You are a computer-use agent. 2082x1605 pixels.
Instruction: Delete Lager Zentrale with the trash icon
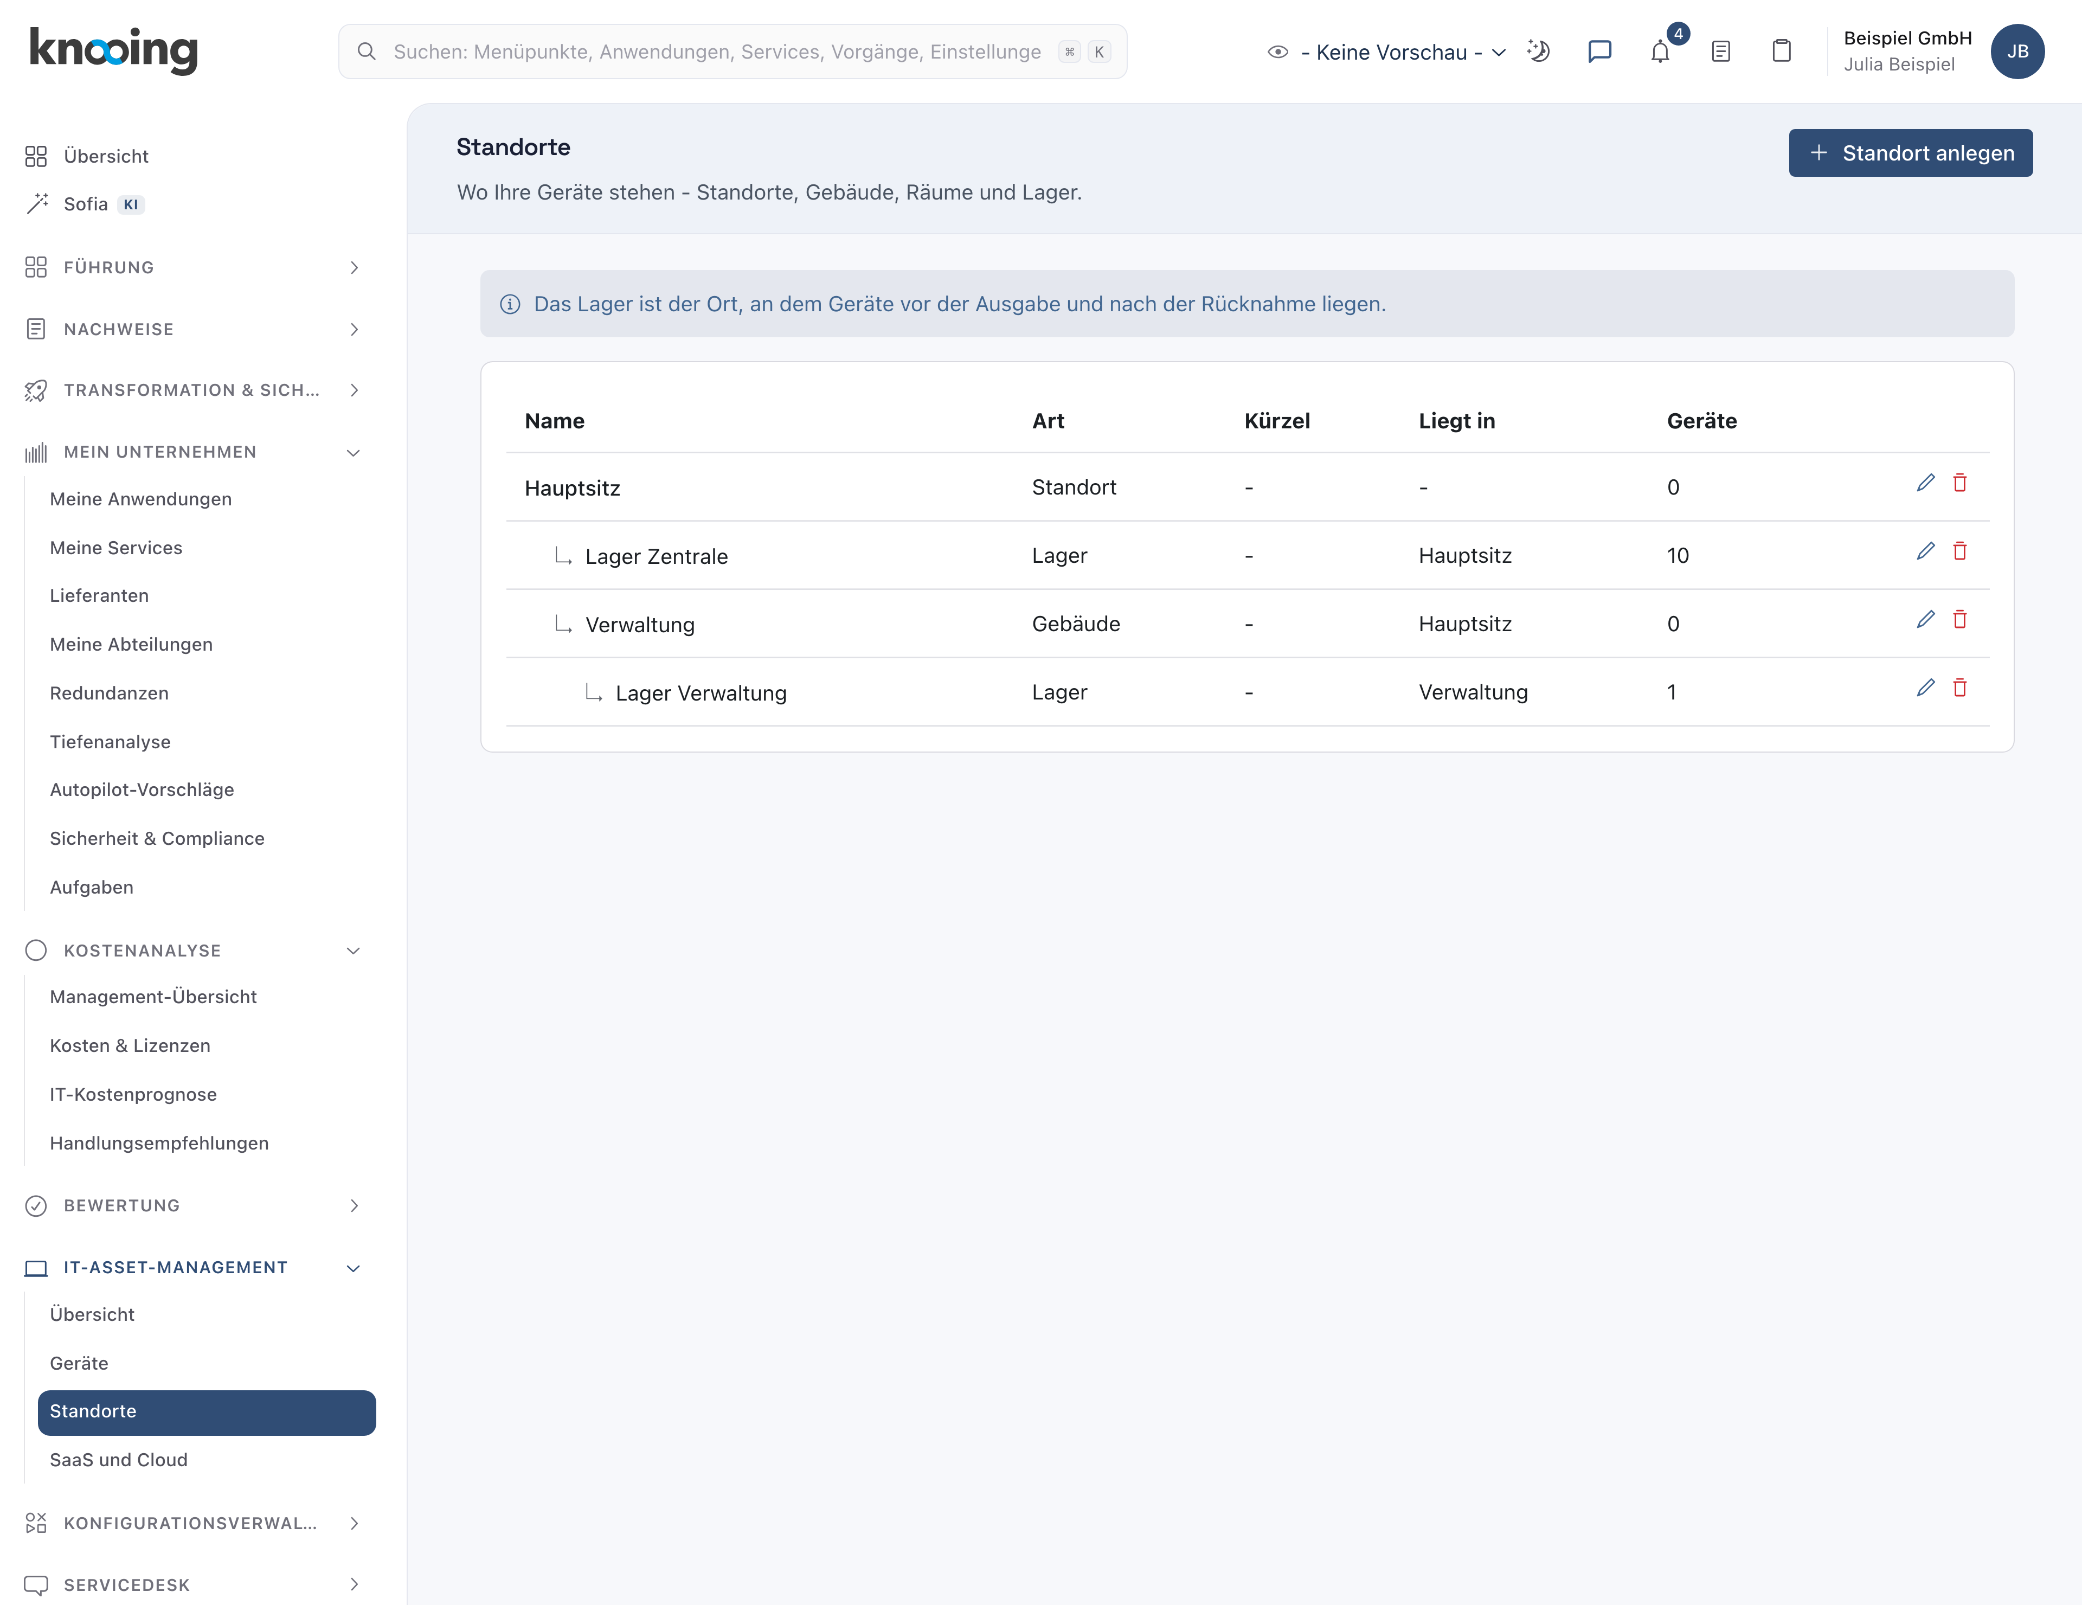coord(1960,552)
